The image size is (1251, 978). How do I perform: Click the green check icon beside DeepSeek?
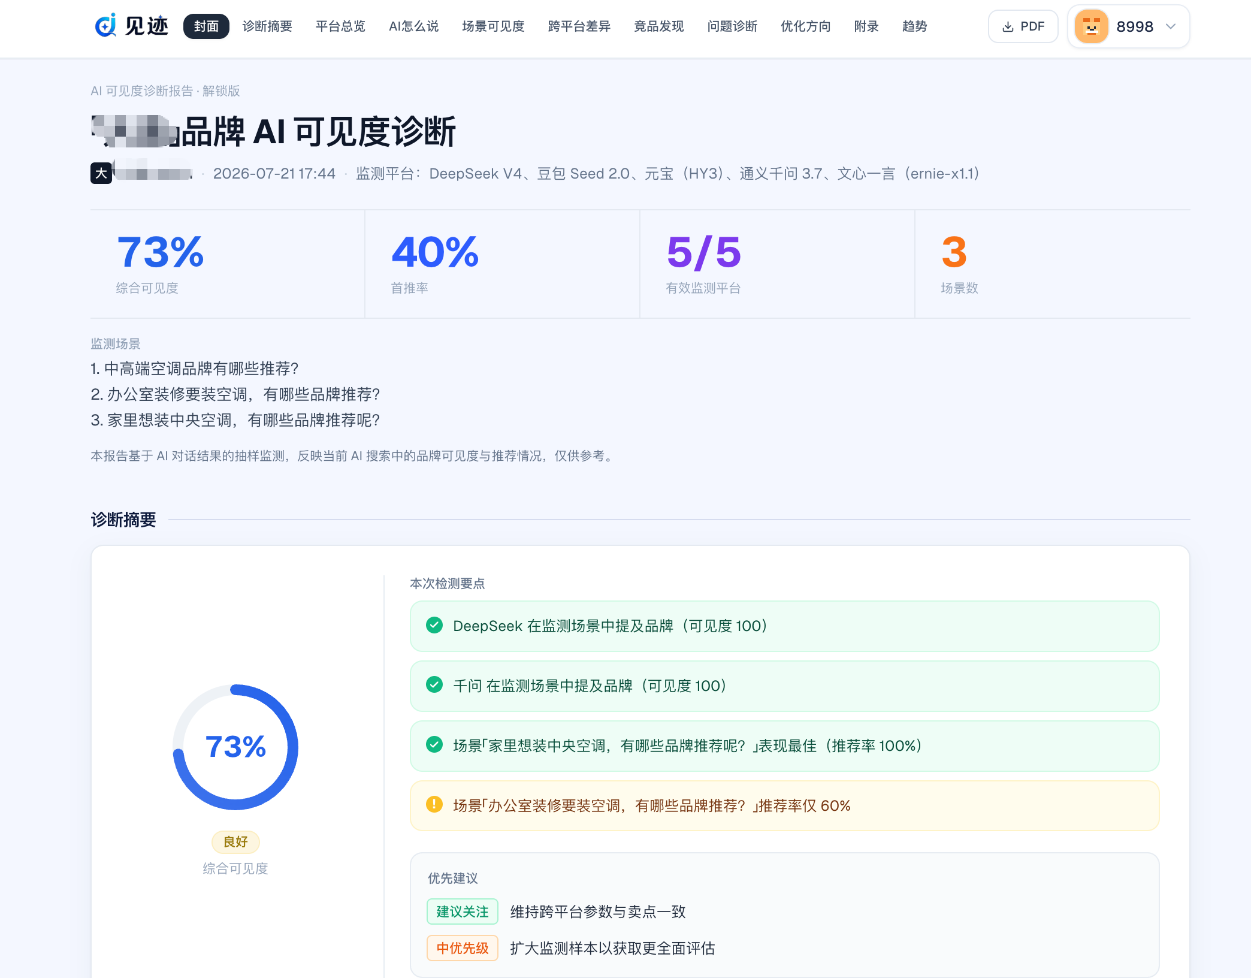(x=434, y=626)
